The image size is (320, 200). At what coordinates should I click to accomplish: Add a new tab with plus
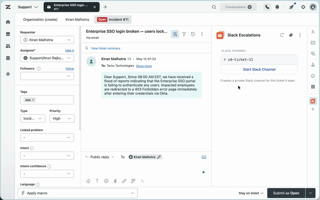(x=105, y=7)
